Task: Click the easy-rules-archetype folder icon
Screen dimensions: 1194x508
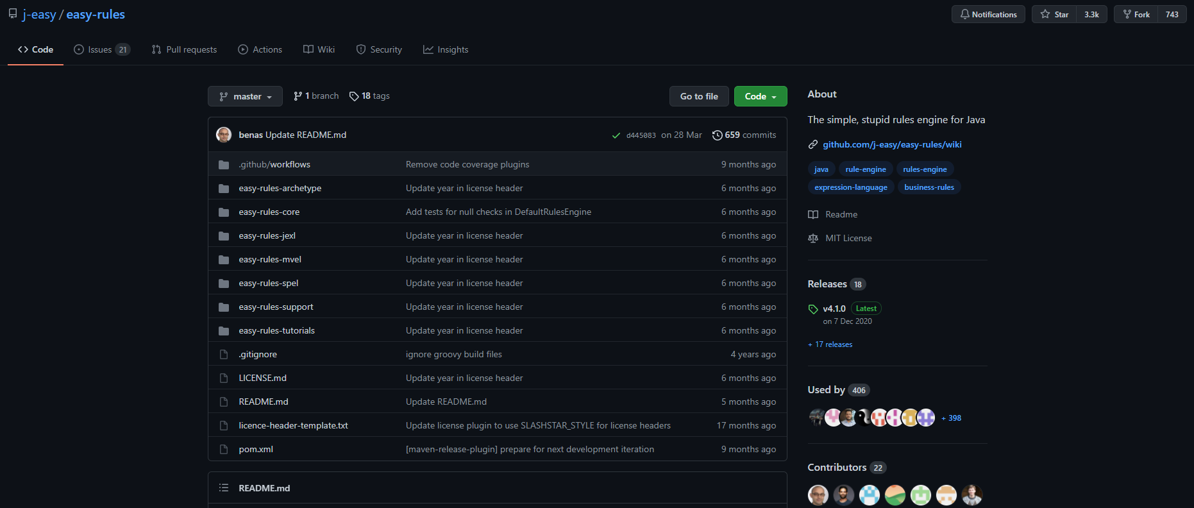Action: point(224,189)
